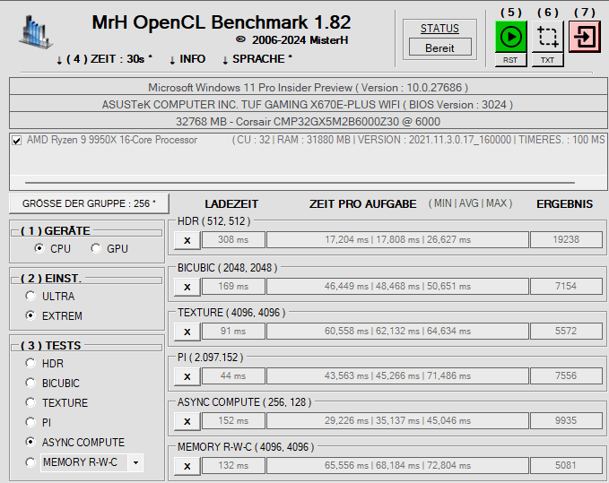Image resolution: width=609 pixels, height=483 pixels.
Task: Click the HDR result value 19238
Action: pos(566,240)
